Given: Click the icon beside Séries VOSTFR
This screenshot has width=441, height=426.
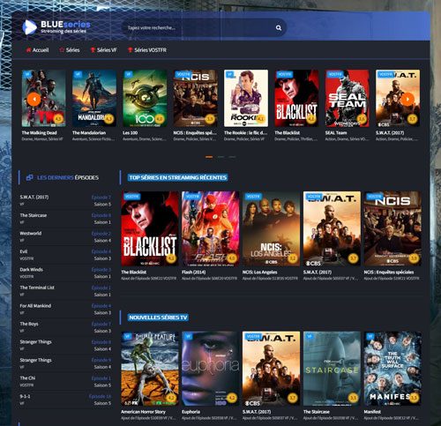Looking at the screenshot, I should coord(130,50).
